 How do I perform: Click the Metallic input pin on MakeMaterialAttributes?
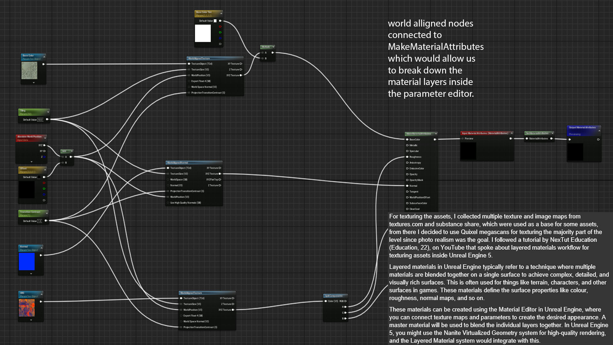pyautogui.click(x=407, y=145)
